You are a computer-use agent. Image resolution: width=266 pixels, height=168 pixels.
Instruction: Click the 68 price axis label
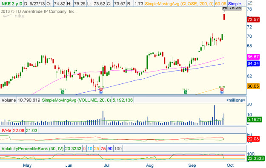249,46
